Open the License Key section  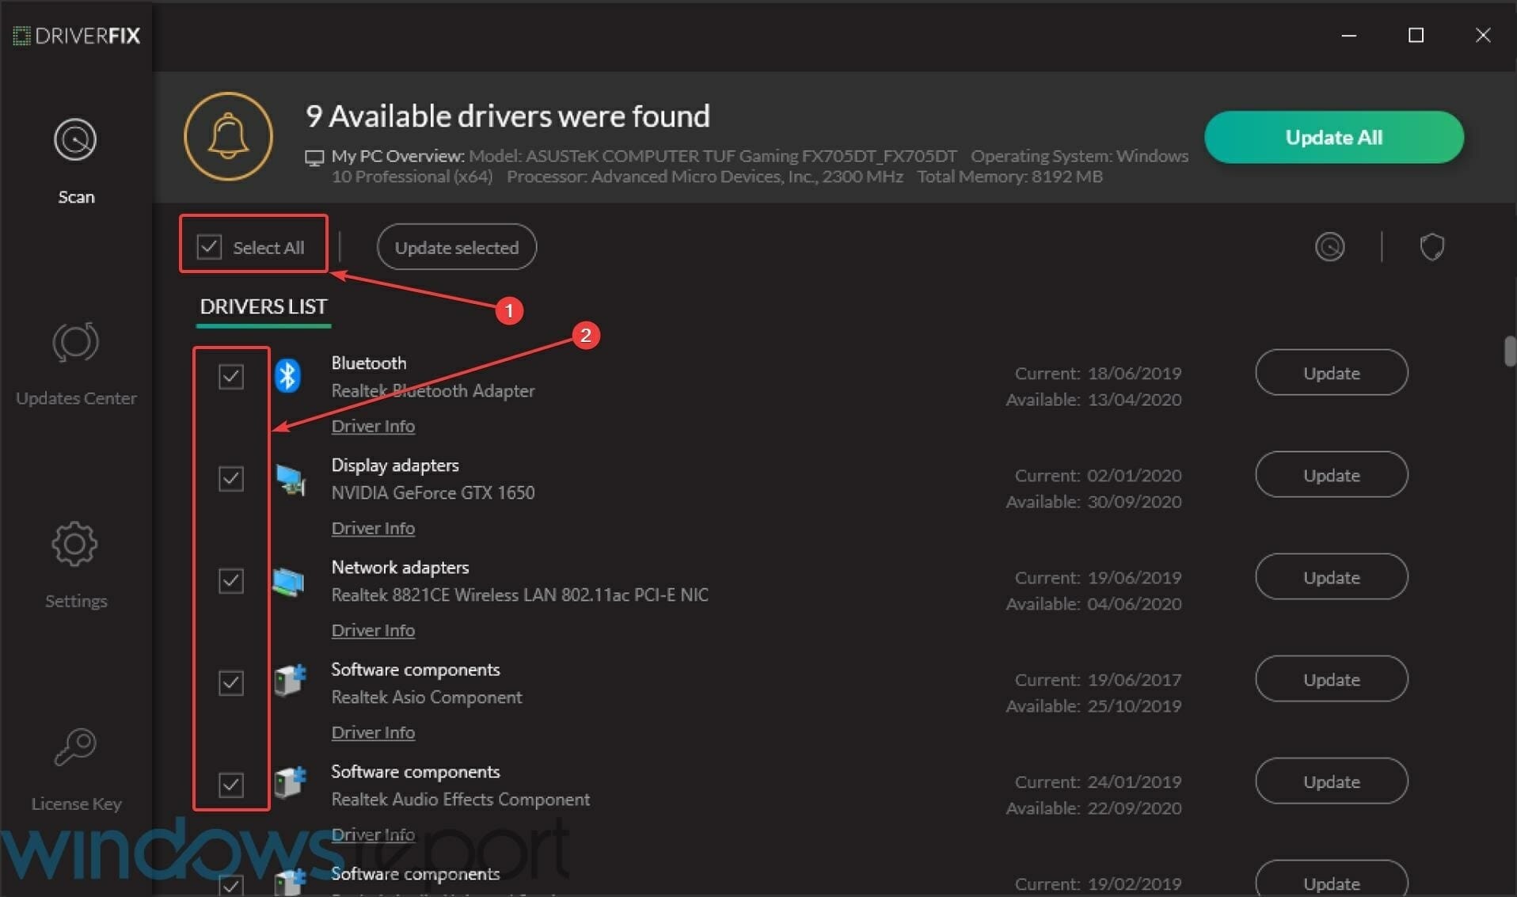[76, 769]
